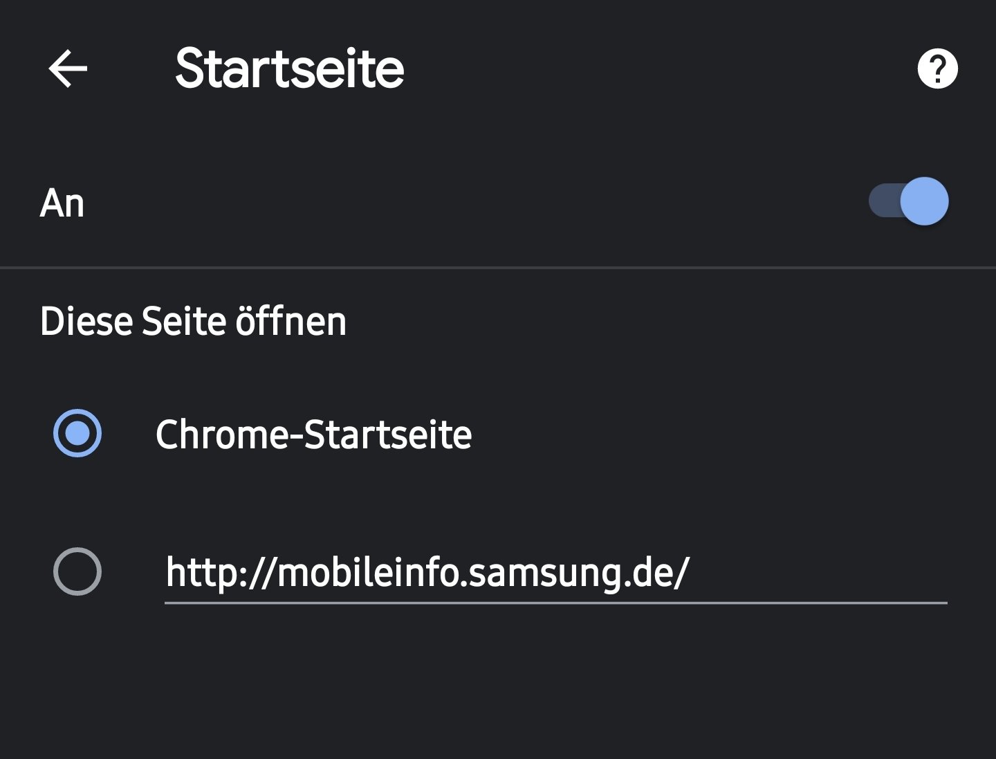
Task: Select the Chrome-Startseite radio button
Action: [77, 433]
